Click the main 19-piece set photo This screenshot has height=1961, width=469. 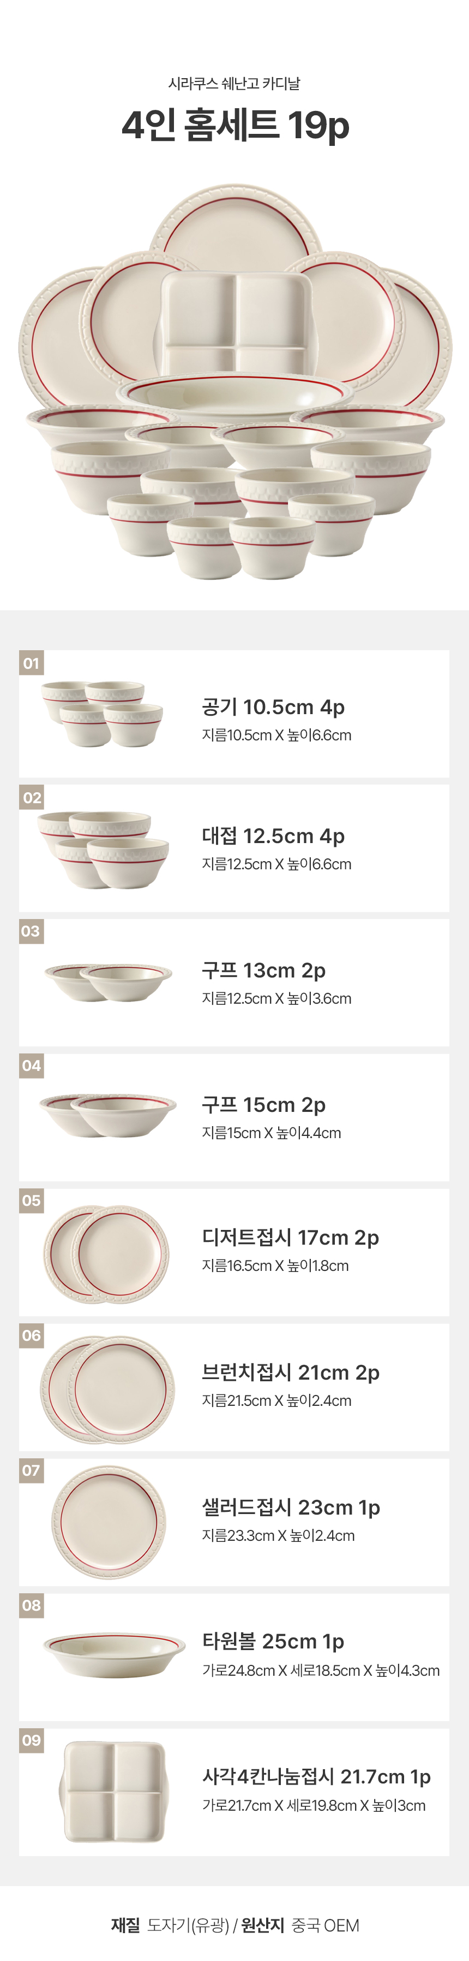pyautogui.click(x=235, y=381)
